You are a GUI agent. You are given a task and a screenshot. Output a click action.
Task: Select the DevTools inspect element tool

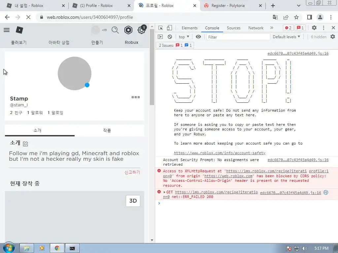coord(161,28)
